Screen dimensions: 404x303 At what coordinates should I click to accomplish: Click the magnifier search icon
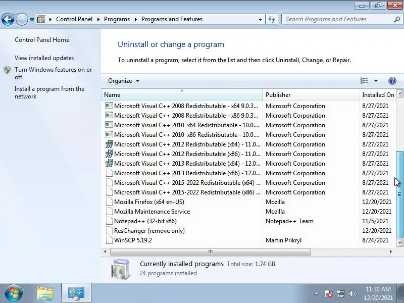(x=397, y=19)
